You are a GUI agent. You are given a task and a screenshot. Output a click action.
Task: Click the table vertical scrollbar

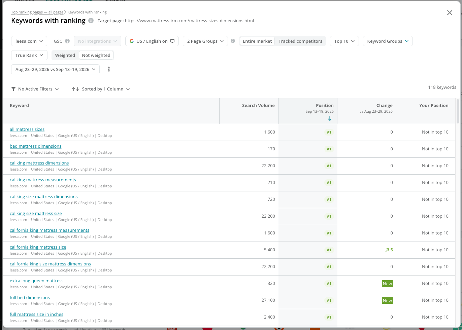coord(458,111)
